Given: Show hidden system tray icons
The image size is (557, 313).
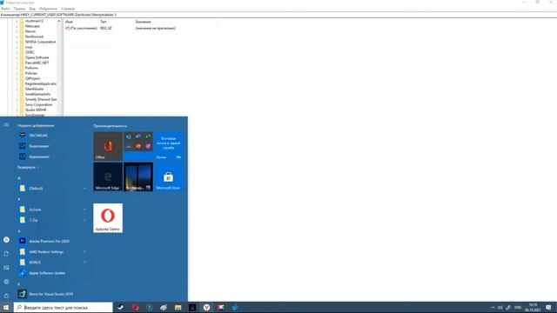Looking at the screenshot, I should (x=493, y=308).
